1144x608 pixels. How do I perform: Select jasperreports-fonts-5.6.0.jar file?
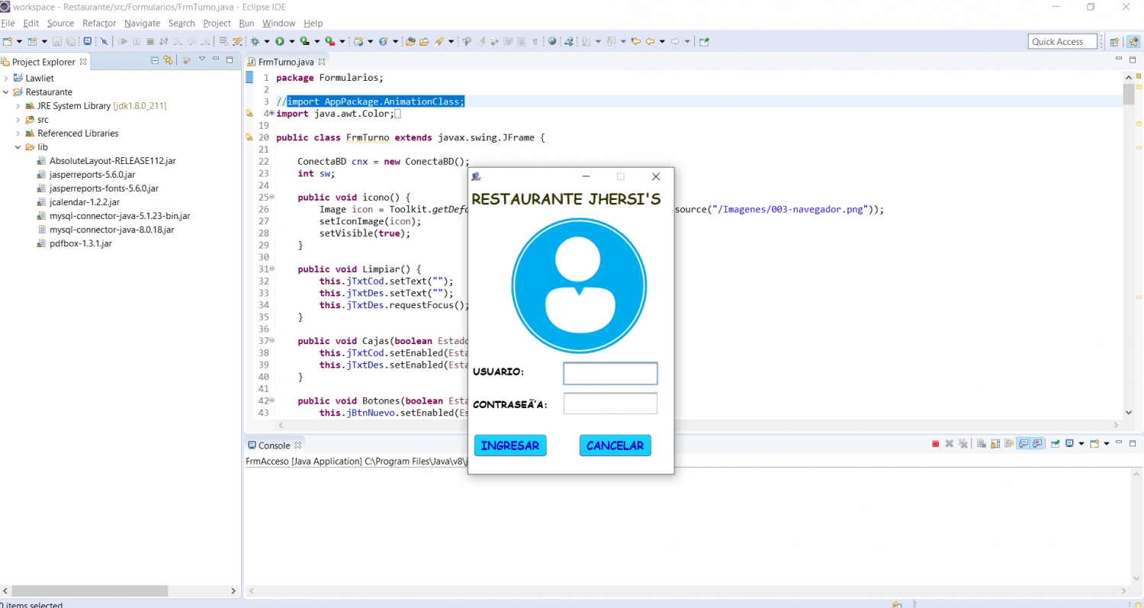(104, 188)
